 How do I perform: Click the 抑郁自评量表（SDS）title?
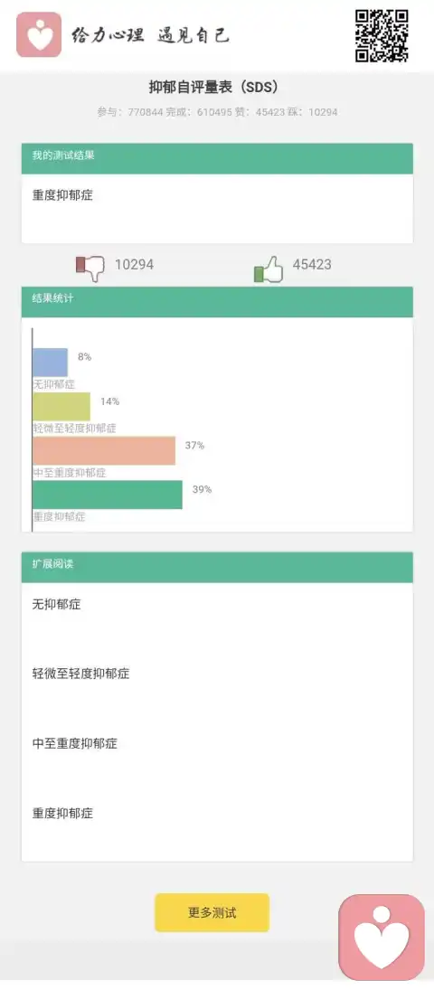pyautogui.click(x=213, y=87)
